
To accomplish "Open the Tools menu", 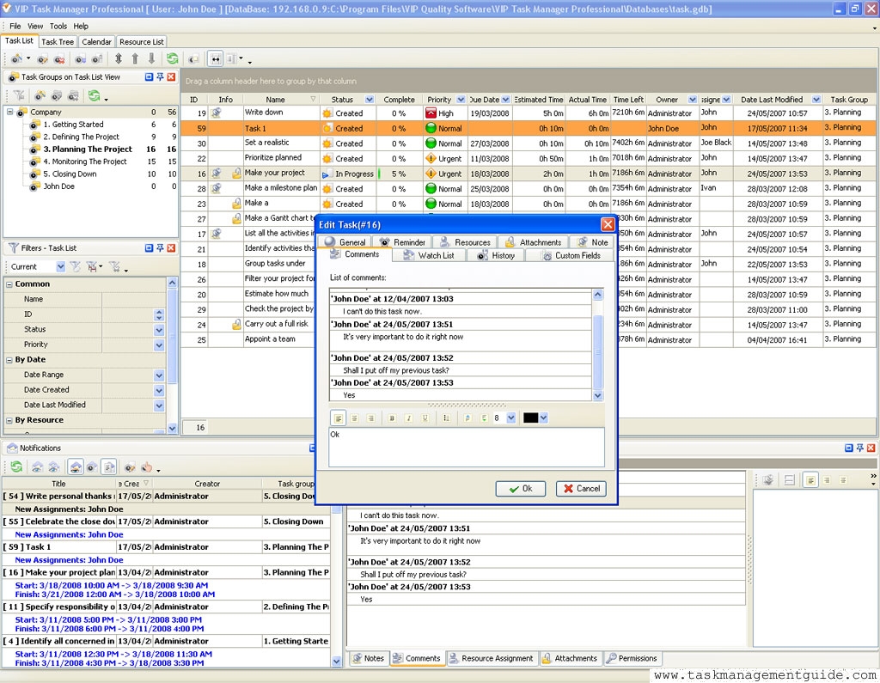I will [58, 27].
